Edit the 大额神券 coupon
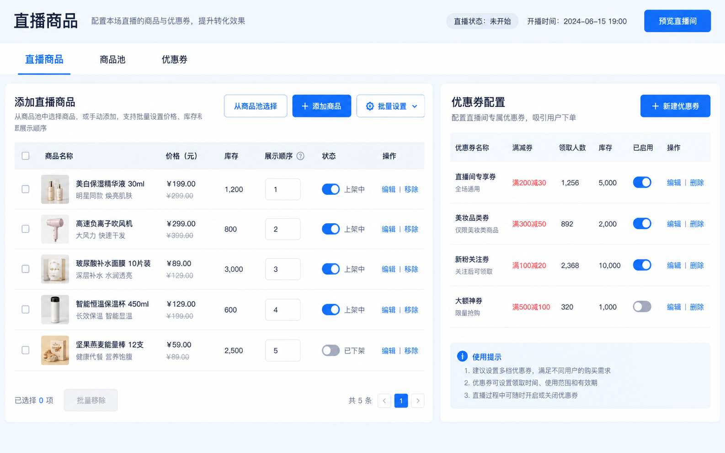Viewport: 725px width, 453px height. pos(674,307)
